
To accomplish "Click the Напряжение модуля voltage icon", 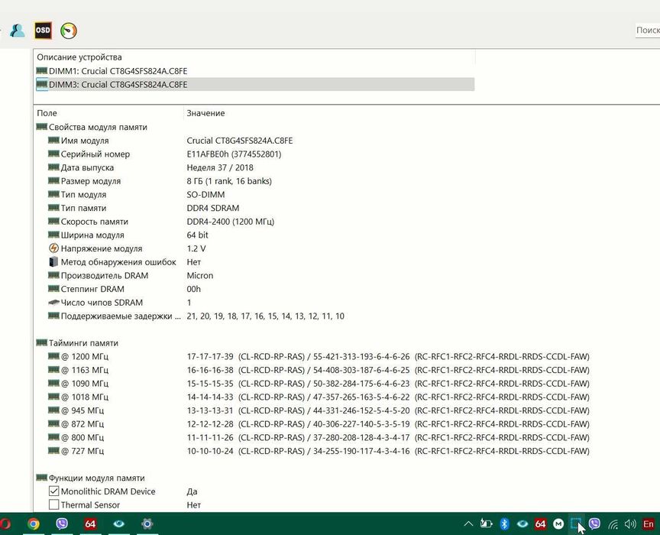I will [x=53, y=248].
